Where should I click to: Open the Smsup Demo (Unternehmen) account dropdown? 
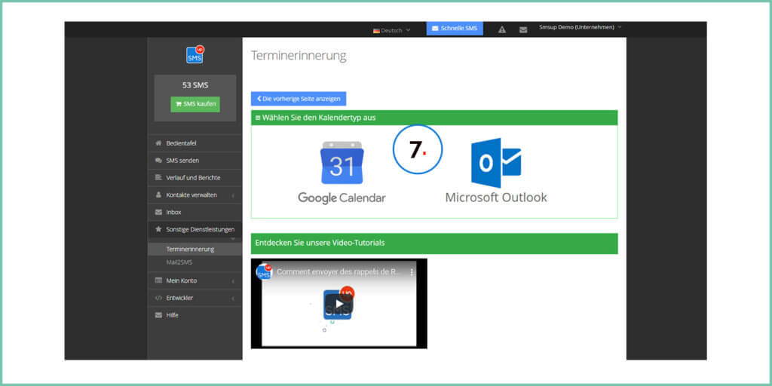click(x=580, y=28)
